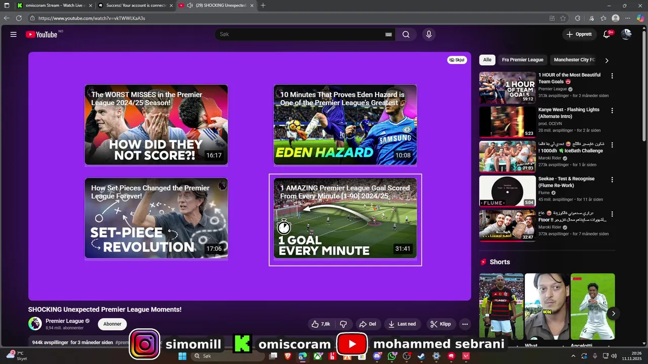Viewport: 648px width, 364px height.
Task: Open the tab actions menu icon
Action: [7, 6]
